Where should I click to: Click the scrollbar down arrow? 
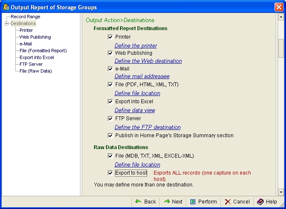(x=281, y=192)
